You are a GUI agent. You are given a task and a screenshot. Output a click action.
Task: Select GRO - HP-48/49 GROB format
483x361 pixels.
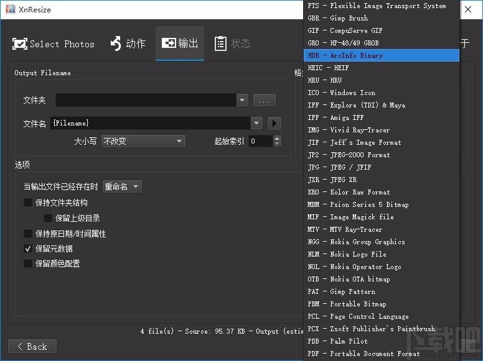[382, 43]
